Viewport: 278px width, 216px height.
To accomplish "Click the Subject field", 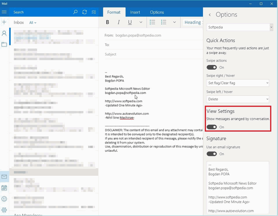I will point(153,55).
